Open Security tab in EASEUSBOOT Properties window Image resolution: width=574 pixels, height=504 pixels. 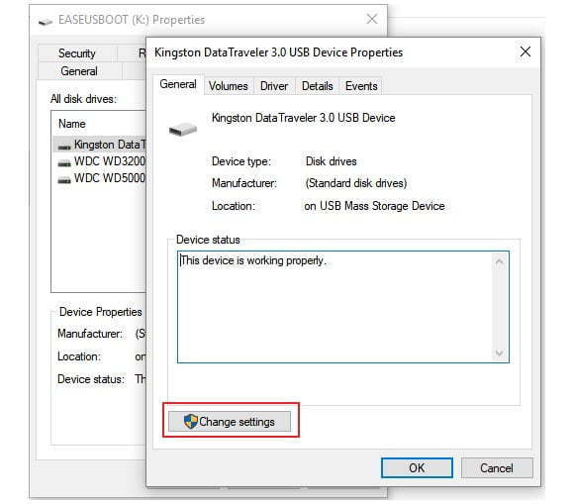(x=77, y=53)
